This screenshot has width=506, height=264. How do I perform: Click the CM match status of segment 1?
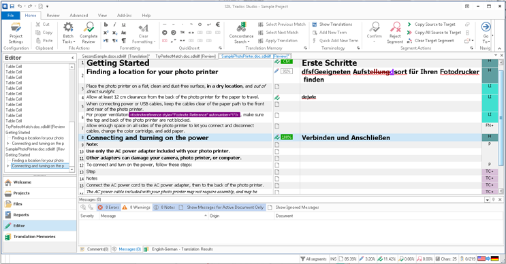[x=286, y=61]
